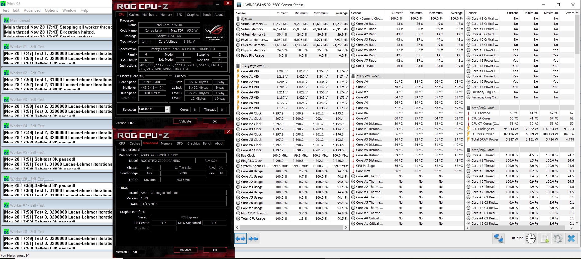Reset timer using the clock icon

pyautogui.click(x=531, y=238)
